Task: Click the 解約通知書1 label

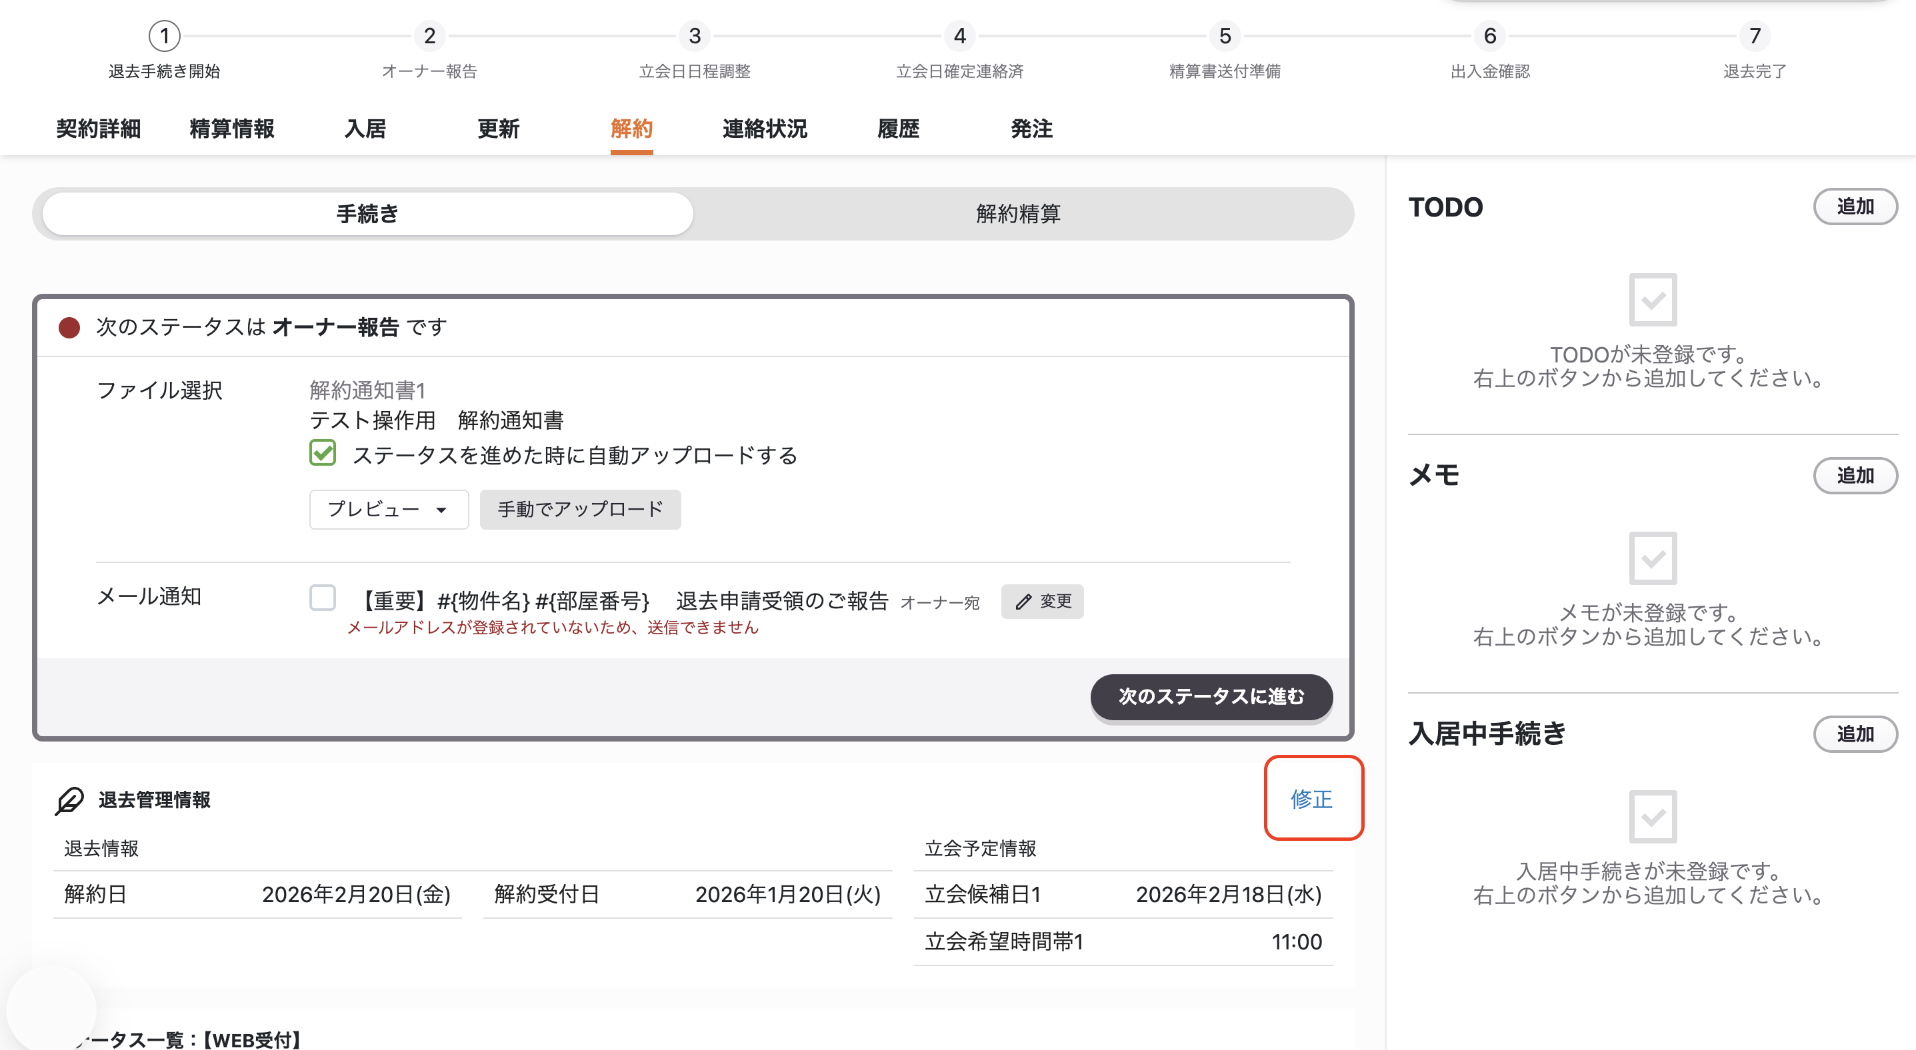Action: tap(367, 390)
